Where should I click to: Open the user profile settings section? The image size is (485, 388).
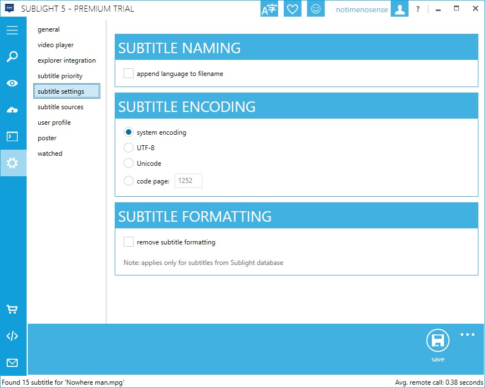pos(54,122)
